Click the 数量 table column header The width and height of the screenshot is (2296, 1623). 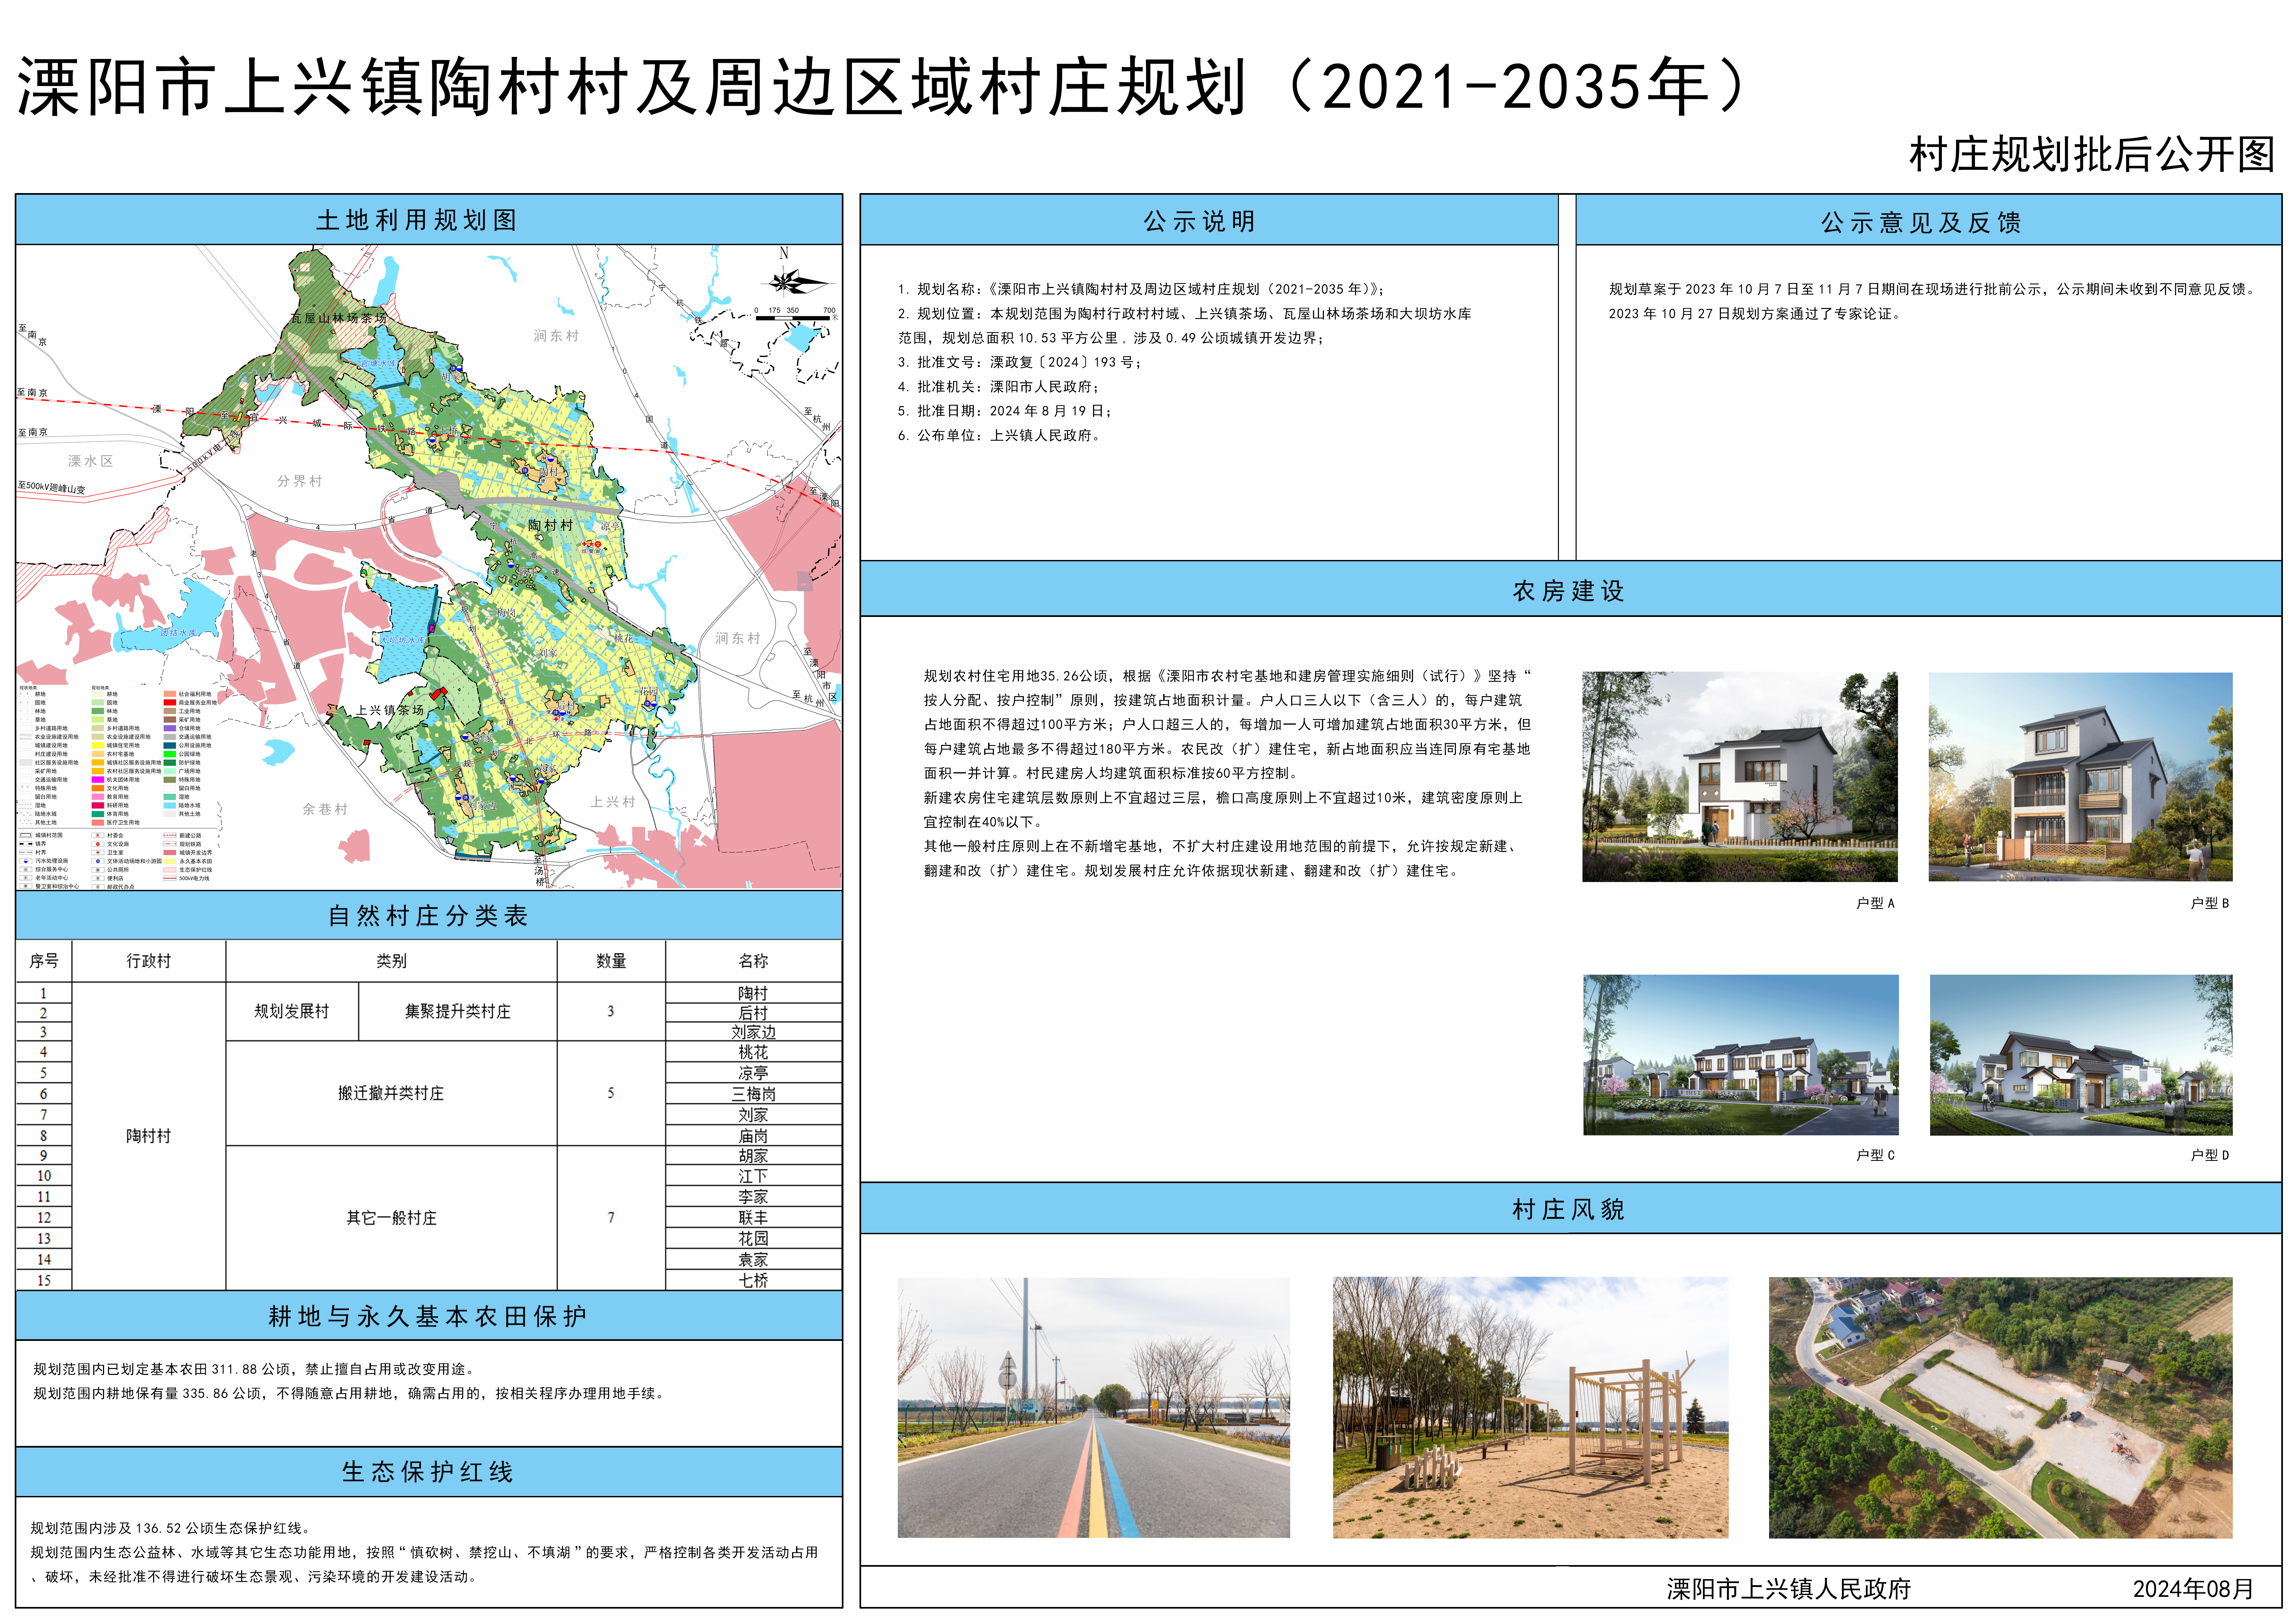[x=611, y=961]
